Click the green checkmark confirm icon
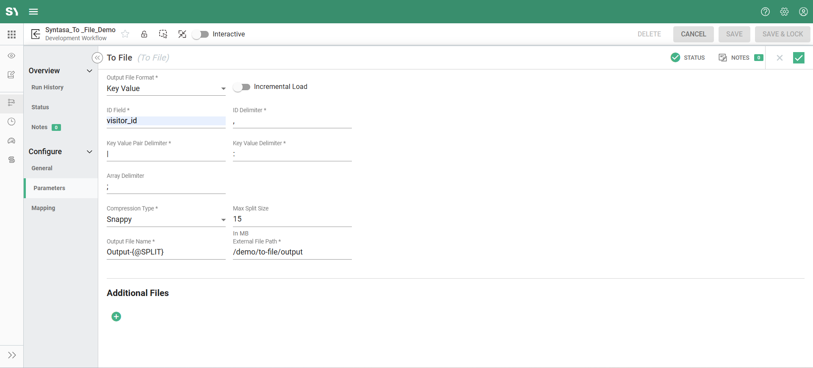 pyautogui.click(x=799, y=58)
